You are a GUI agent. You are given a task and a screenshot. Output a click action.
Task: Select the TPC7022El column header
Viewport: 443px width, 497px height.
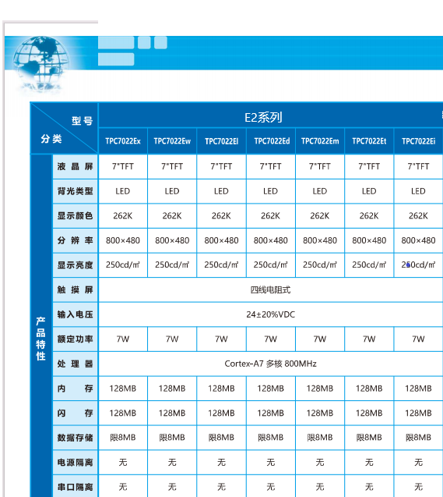(x=221, y=141)
